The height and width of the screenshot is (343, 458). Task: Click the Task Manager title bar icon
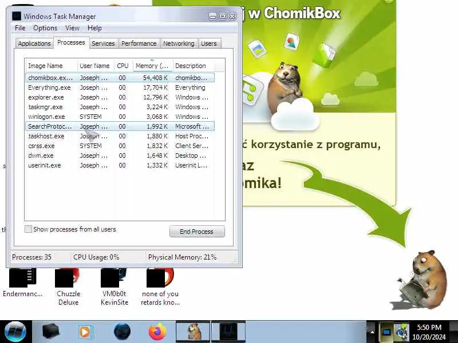[17, 16]
